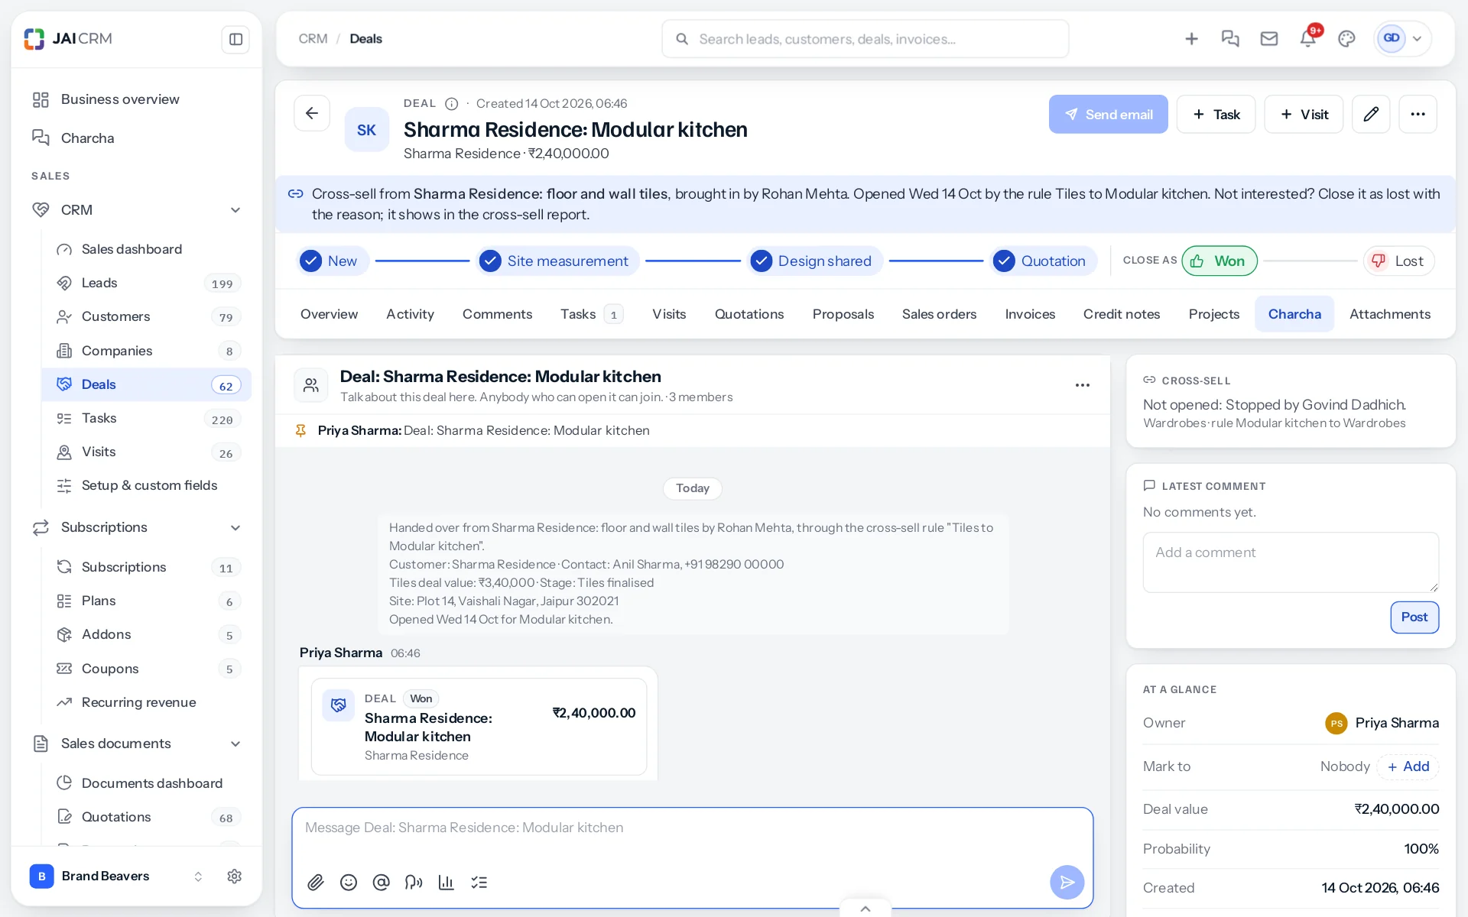Close the deal as Won
1468x917 pixels.
1220,261
